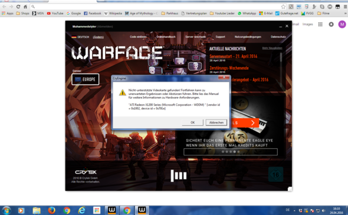The image size is (348, 215).
Task: Select the first banner carousel dot
Action: click(223, 152)
